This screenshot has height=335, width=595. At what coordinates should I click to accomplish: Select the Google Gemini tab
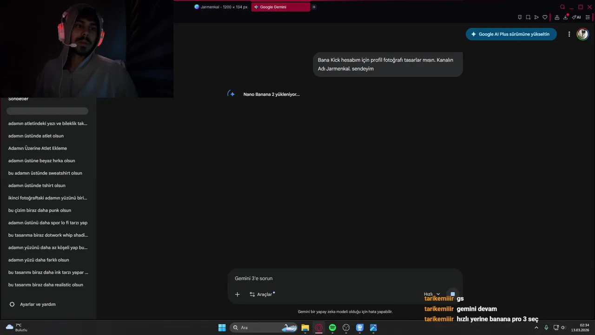(x=280, y=7)
